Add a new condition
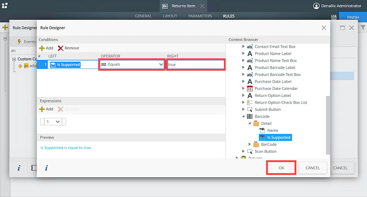 pyautogui.click(x=46, y=48)
